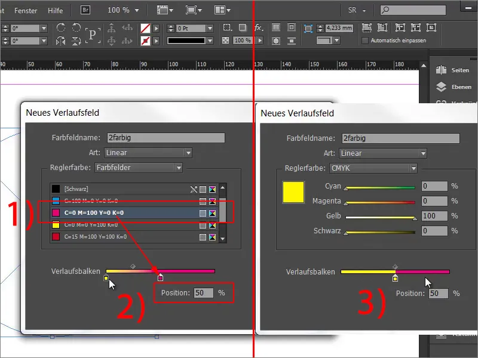Viewport: 478px width, 358px height.
Task: Fill frame proportionally using the fitting icon
Action: pyautogui.click(x=367, y=27)
